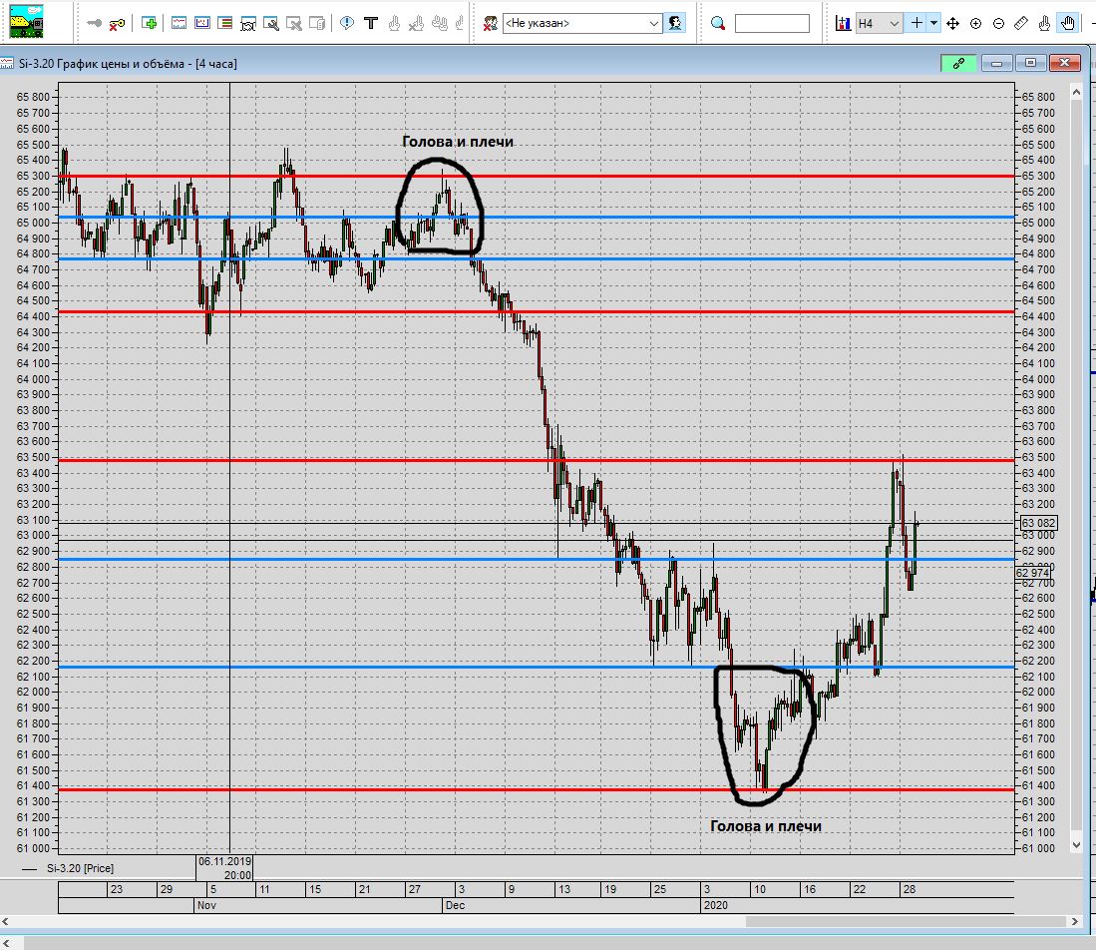Close the Si-3.20 chart window

pyautogui.click(x=1064, y=63)
